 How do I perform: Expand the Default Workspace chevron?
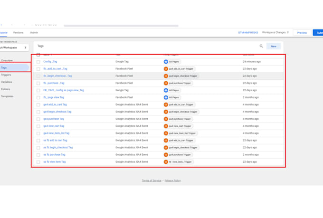25,47
